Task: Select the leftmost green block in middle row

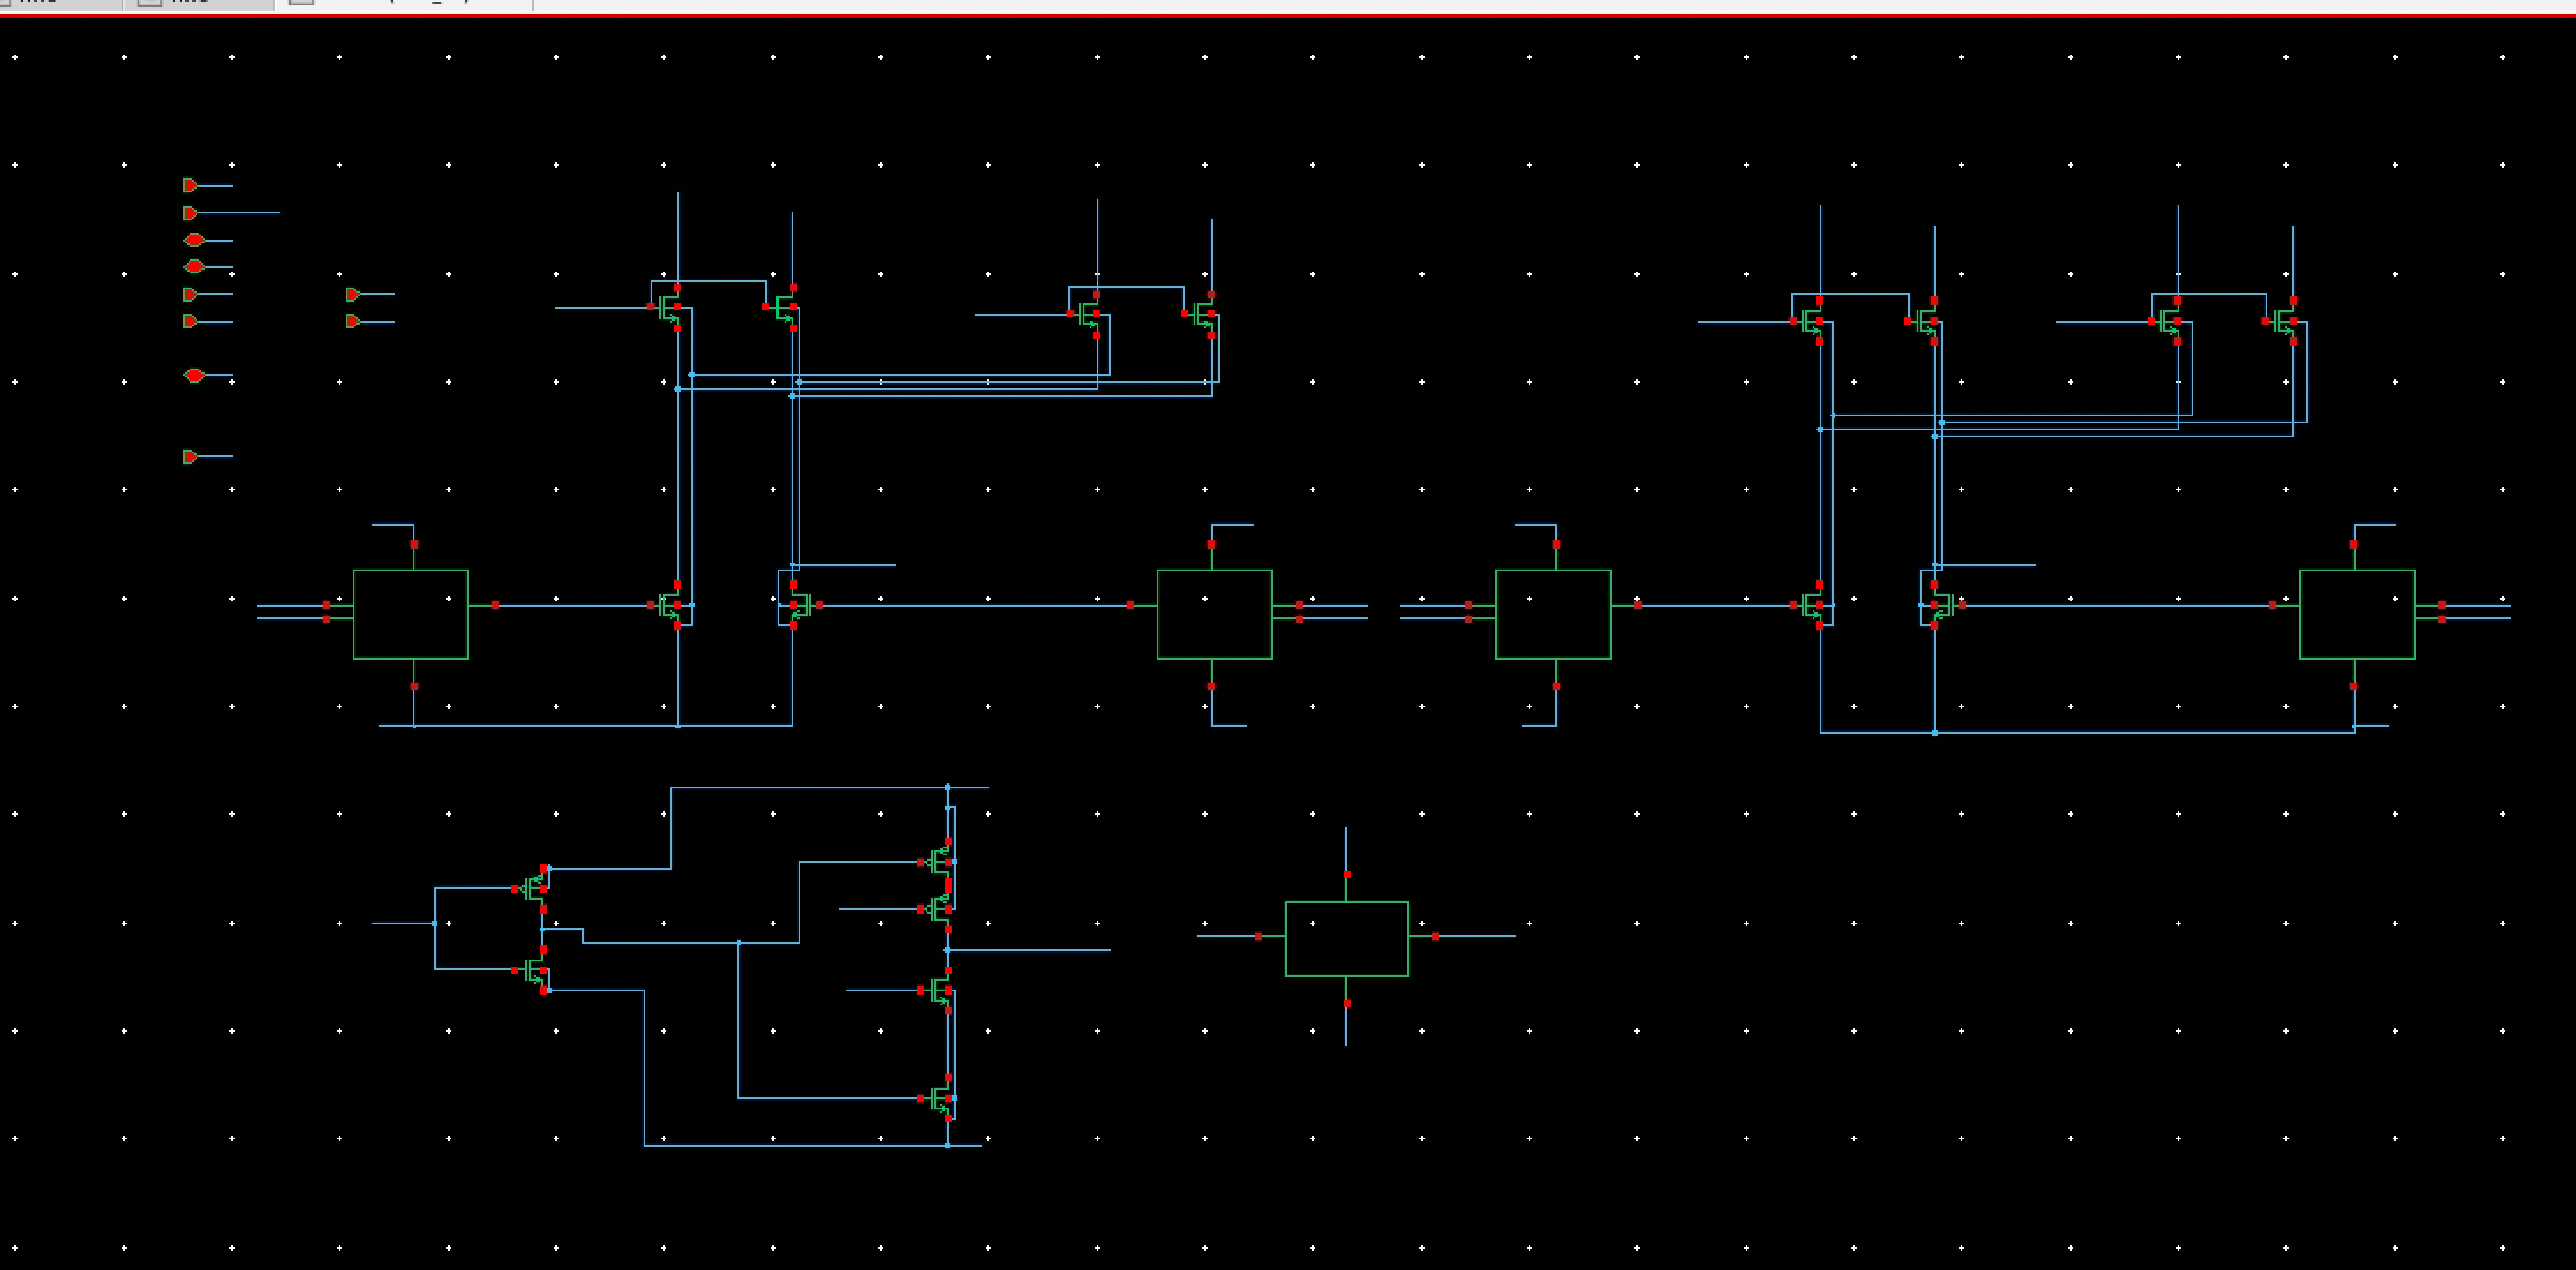Action: pyautogui.click(x=410, y=615)
